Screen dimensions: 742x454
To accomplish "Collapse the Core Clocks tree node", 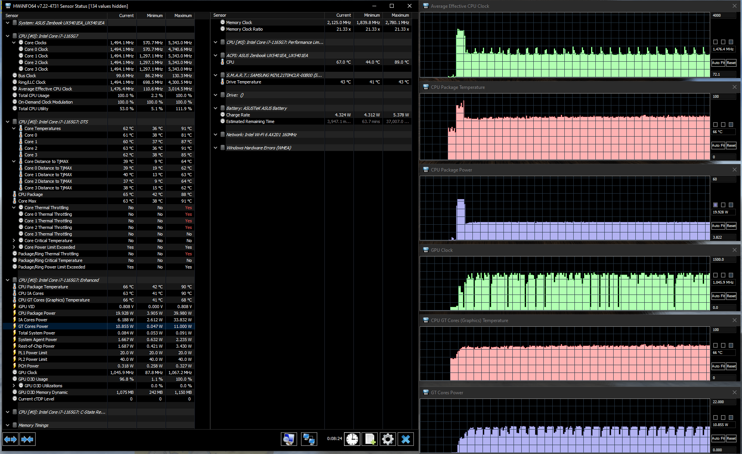I will tap(14, 43).
